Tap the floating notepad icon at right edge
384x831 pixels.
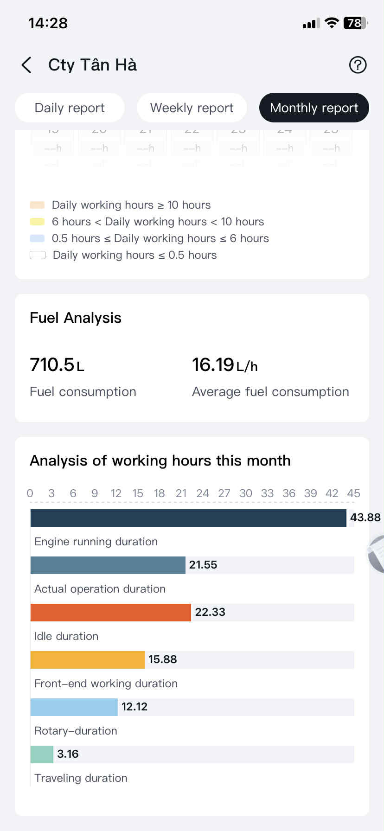(378, 555)
